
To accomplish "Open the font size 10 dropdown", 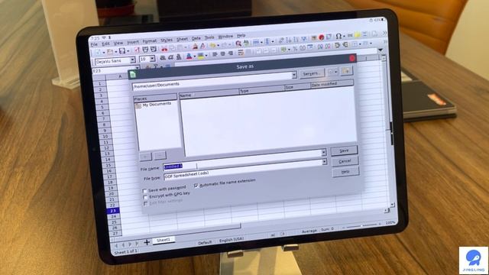I will [152, 58].
